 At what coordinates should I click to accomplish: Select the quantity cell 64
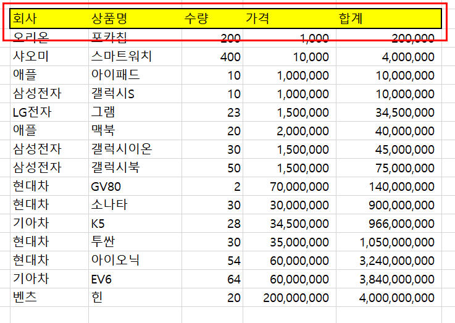[212, 279]
